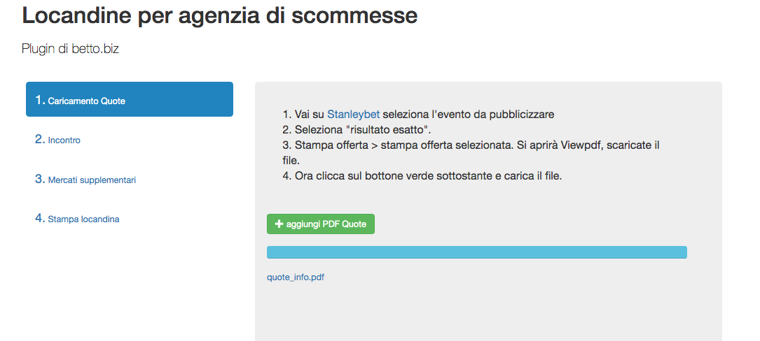The image size is (760, 341).
Task: Click the Locandine per agenzia di scommesse heading
Action: (220, 15)
